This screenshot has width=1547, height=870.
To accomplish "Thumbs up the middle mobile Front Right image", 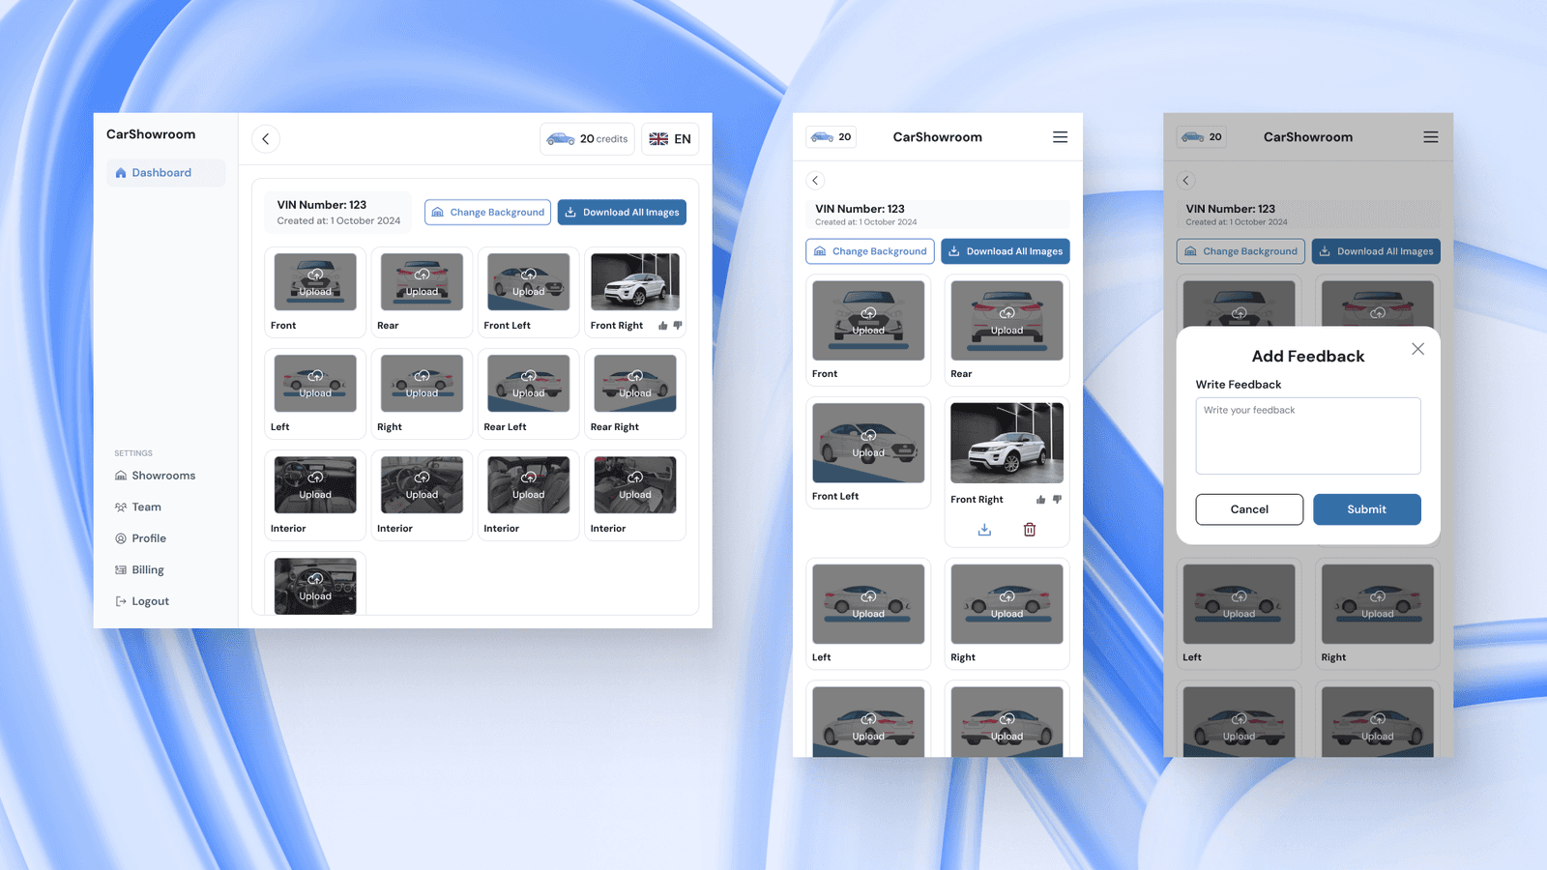I will coord(1040,500).
